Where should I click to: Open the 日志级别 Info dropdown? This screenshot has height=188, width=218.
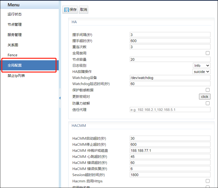201,65
